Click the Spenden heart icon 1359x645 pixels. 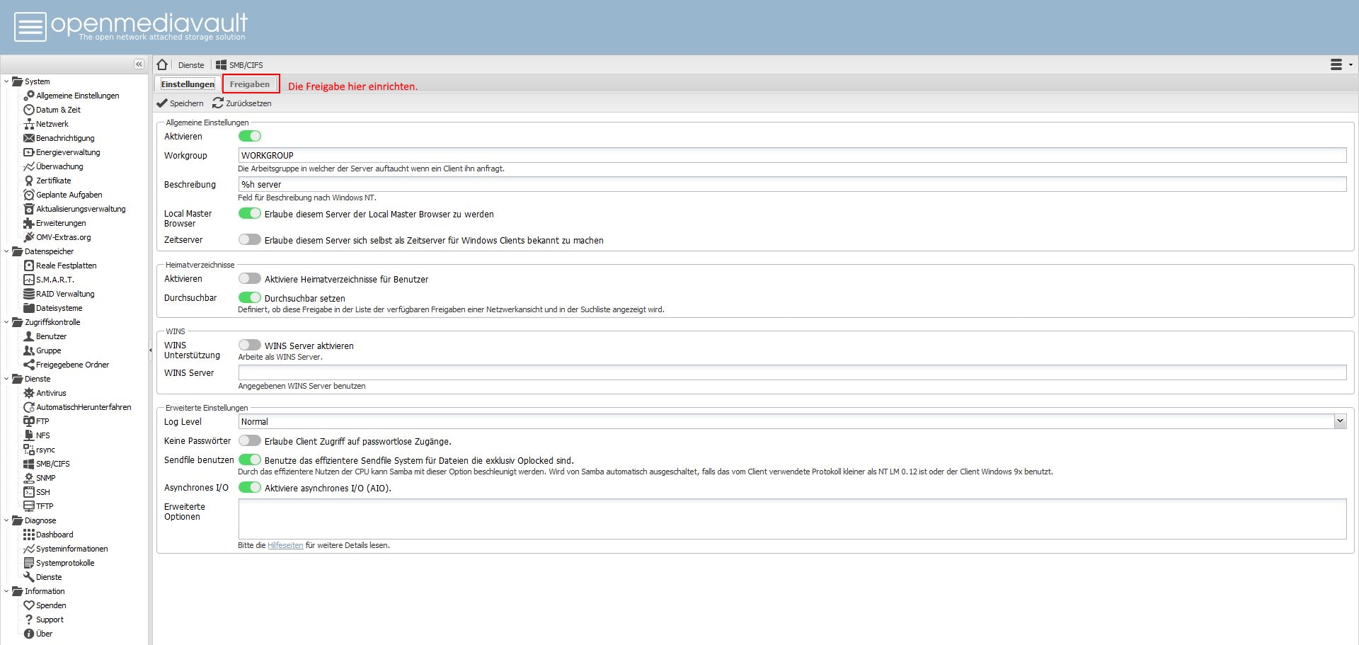tap(29, 605)
